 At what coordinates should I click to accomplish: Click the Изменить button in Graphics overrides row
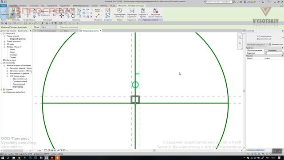(x=273, y=50)
